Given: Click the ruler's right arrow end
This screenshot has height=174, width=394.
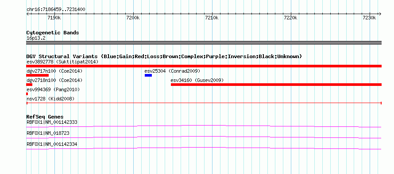Looking at the screenshot, I should pos(380,14).
